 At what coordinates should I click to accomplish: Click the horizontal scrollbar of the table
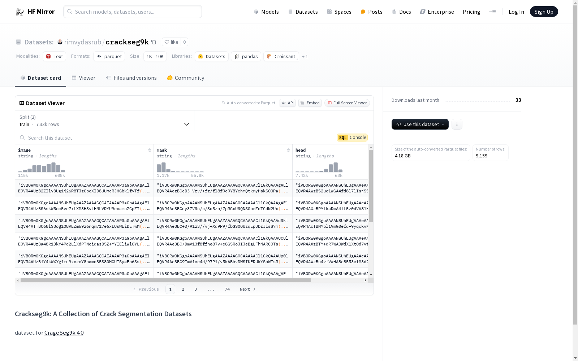[165, 280]
